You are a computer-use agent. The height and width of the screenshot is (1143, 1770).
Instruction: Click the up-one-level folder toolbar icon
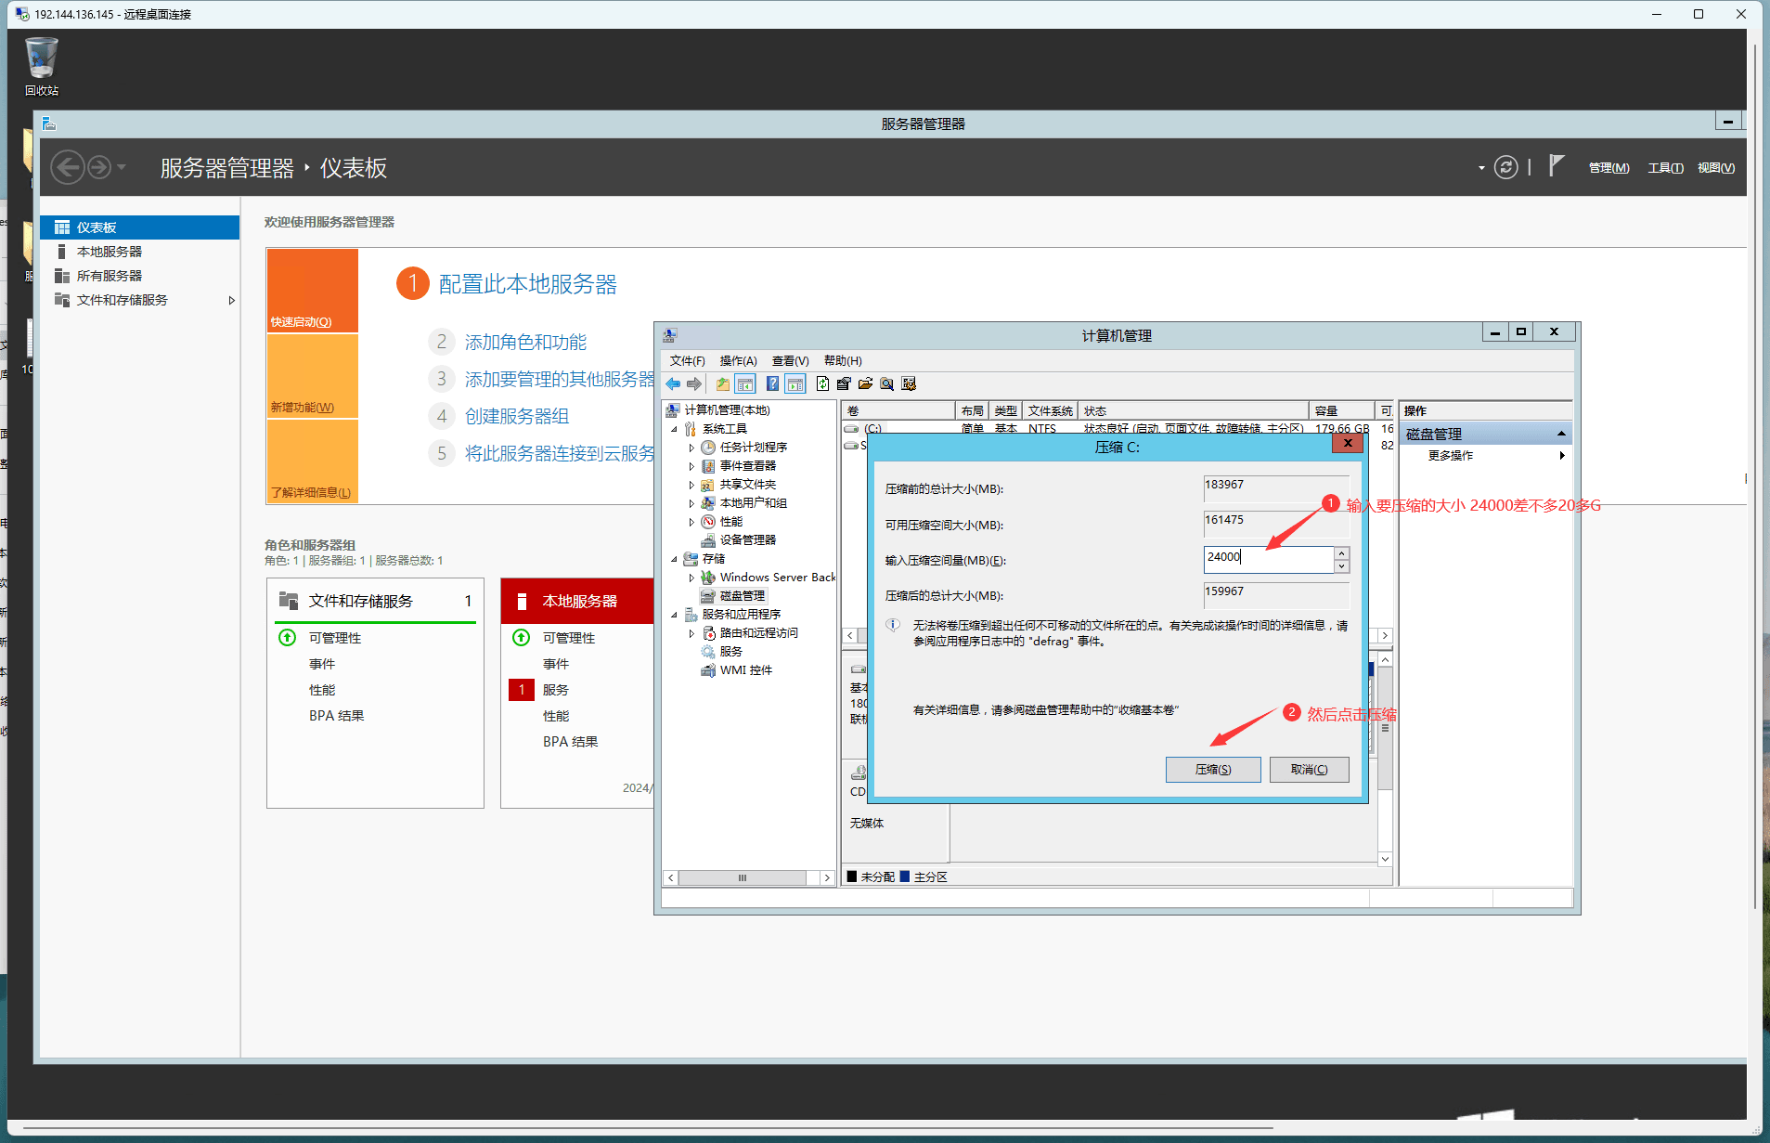pos(722,384)
